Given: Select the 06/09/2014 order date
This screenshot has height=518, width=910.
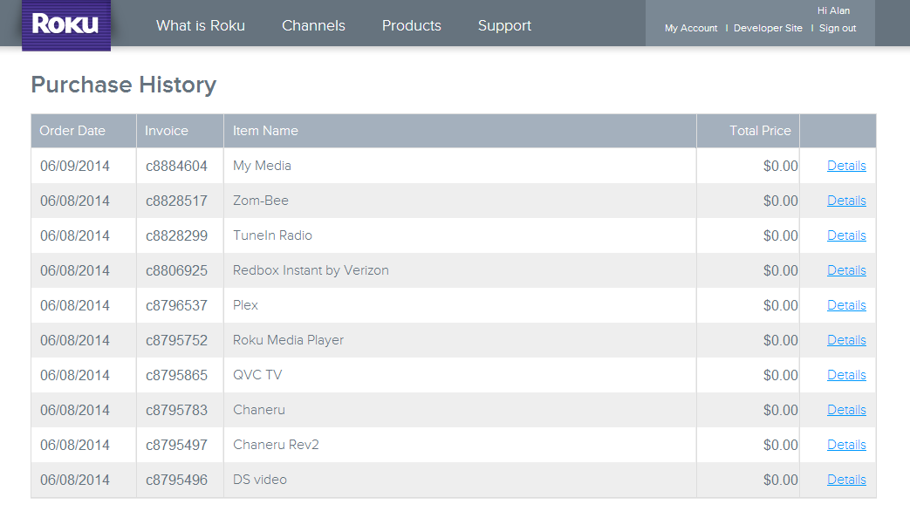Looking at the screenshot, I should [75, 166].
